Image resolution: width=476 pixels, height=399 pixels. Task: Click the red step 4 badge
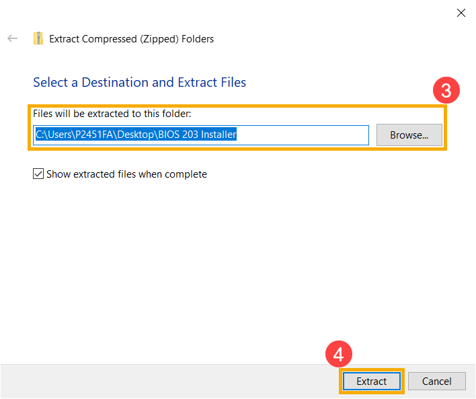tap(338, 354)
